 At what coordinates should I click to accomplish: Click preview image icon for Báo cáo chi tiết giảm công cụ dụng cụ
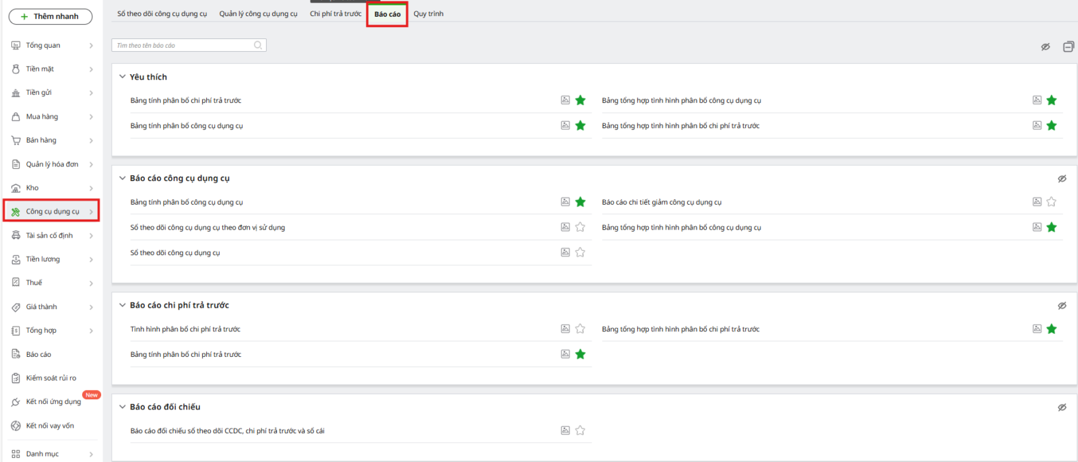click(x=1037, y=202)
